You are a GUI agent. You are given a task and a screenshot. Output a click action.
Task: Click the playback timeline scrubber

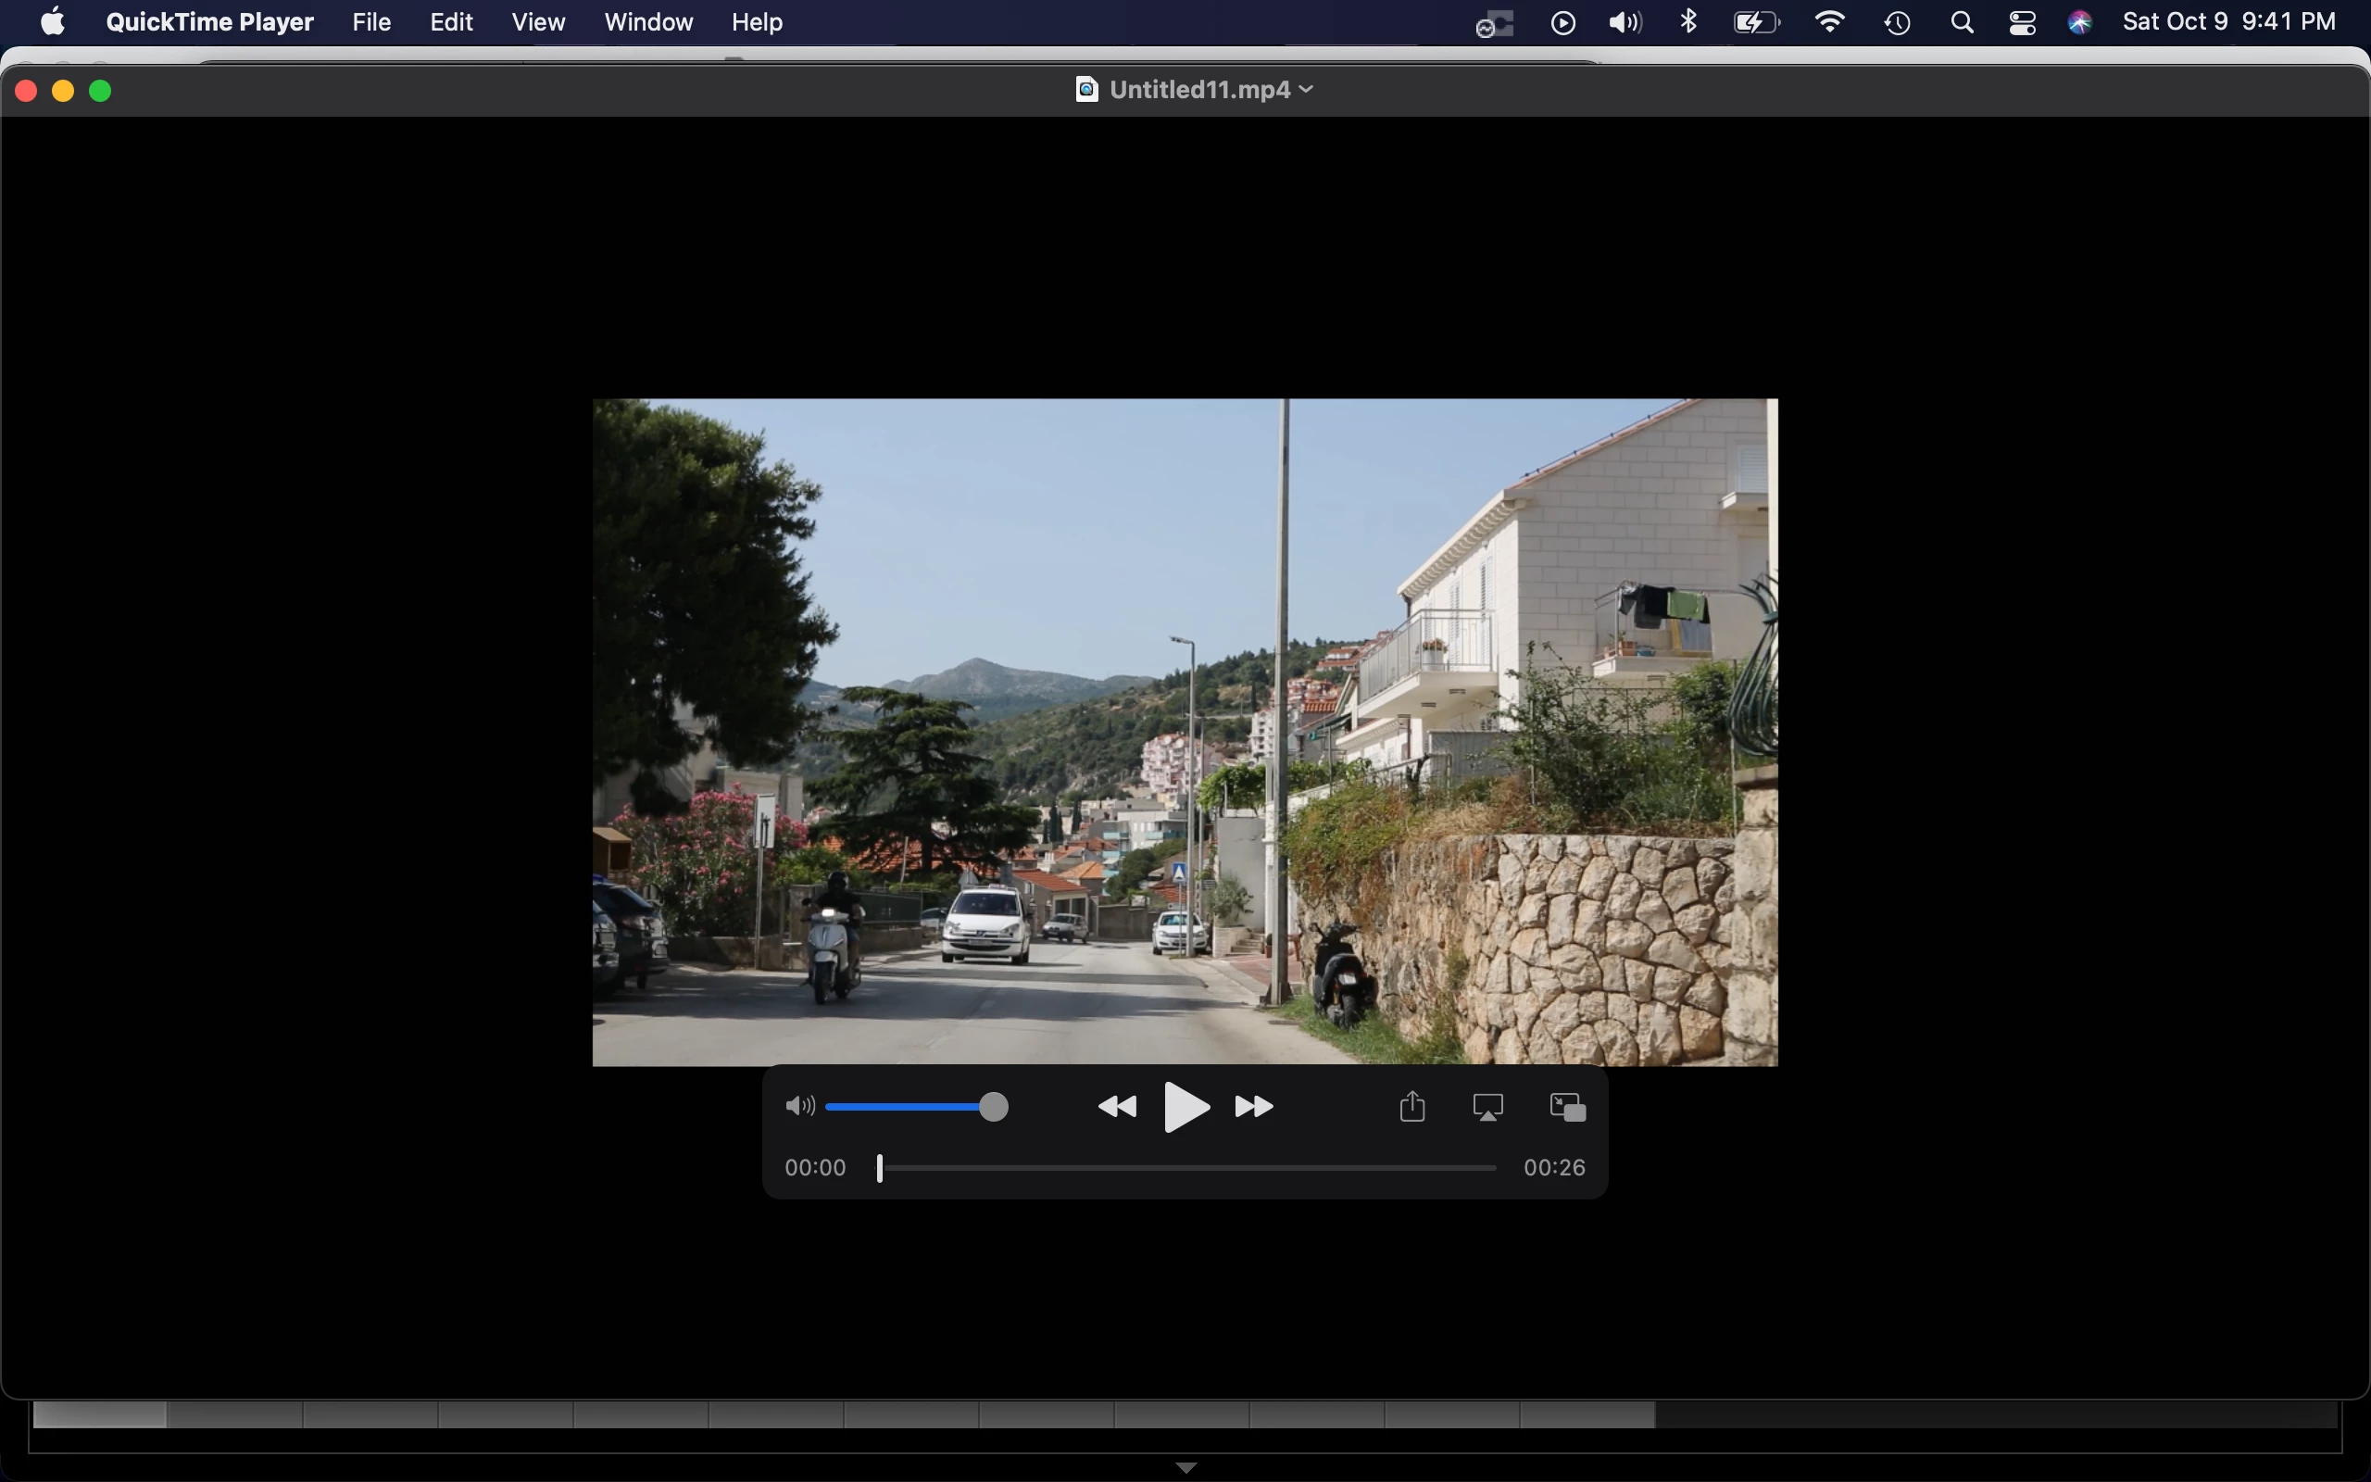880,1167
